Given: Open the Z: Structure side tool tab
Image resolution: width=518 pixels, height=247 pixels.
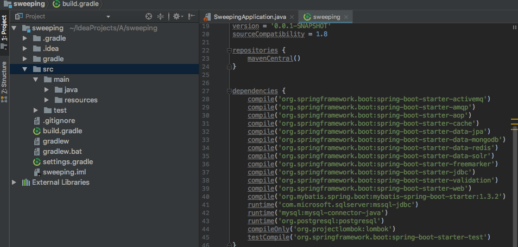Looking at the screenshot, I should 4,82.
